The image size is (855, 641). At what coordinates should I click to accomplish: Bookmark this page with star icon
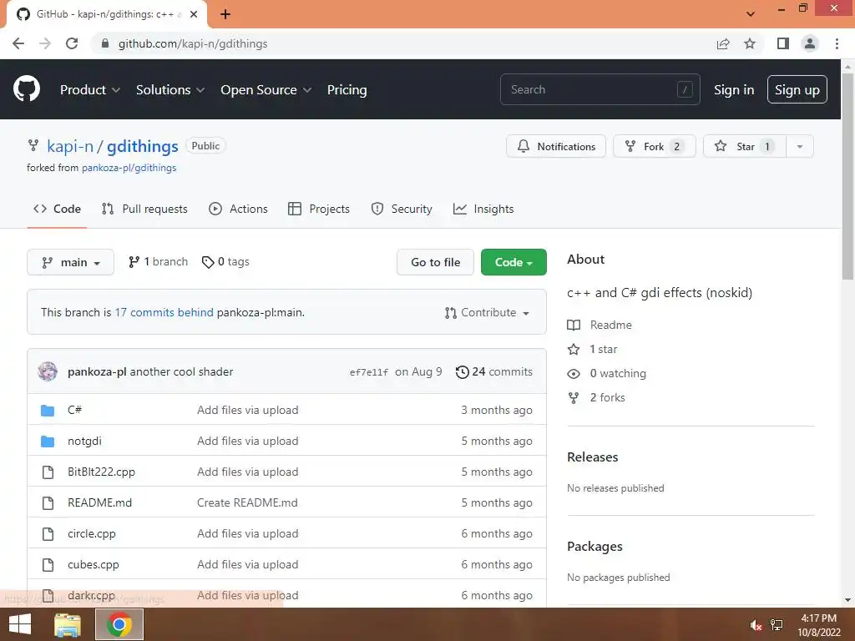tap(750, 43)
